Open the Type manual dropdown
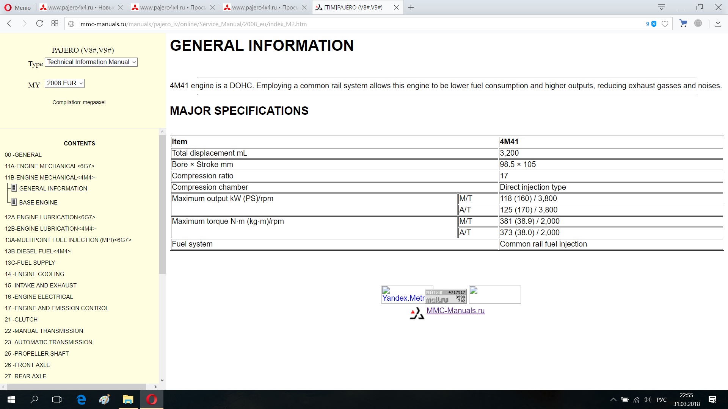The width and height of the screenshot is (728, 409). 91,62
